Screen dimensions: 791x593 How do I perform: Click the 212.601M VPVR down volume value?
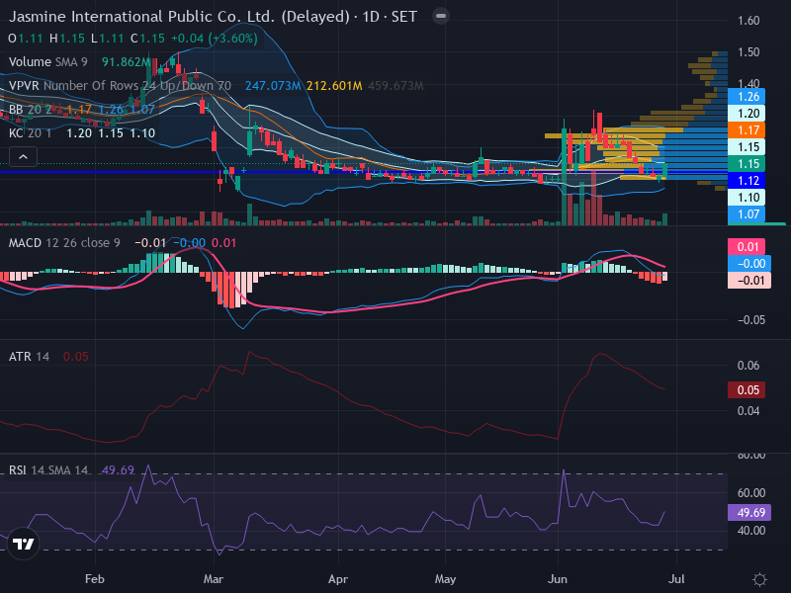click(x=334, y=86)
